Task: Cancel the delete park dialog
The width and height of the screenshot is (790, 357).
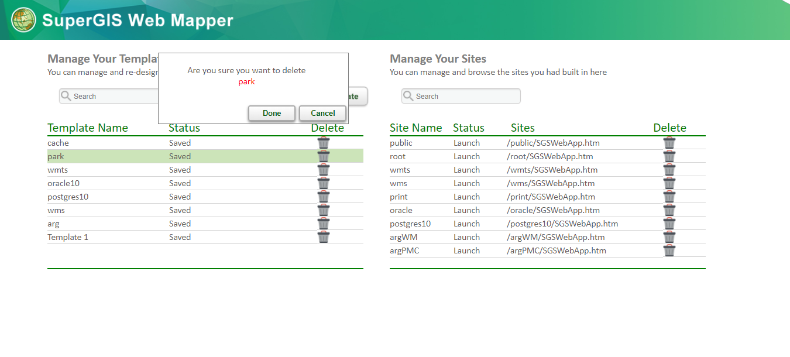Action: [x=323, y=114]
